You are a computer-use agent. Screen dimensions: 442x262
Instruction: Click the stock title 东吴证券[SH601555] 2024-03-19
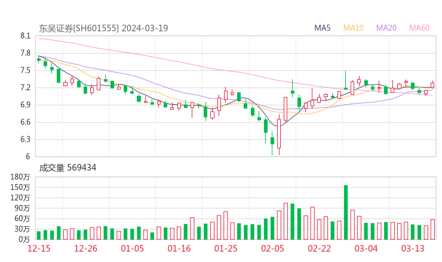103,28
